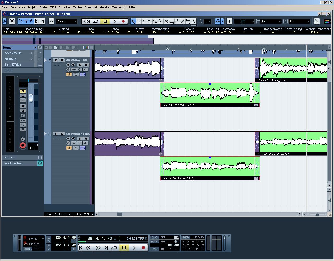Click edit 'e' button in Demo inspector header
Image resolution: width=334 pixels, height=261 pixels.
(x=40, y=48)
